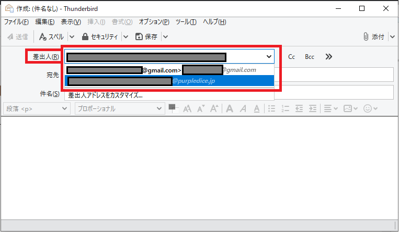Screen dimensions: 399x232
Task: Click the 件名 subject input field
Action: click(x=334, y=92)
